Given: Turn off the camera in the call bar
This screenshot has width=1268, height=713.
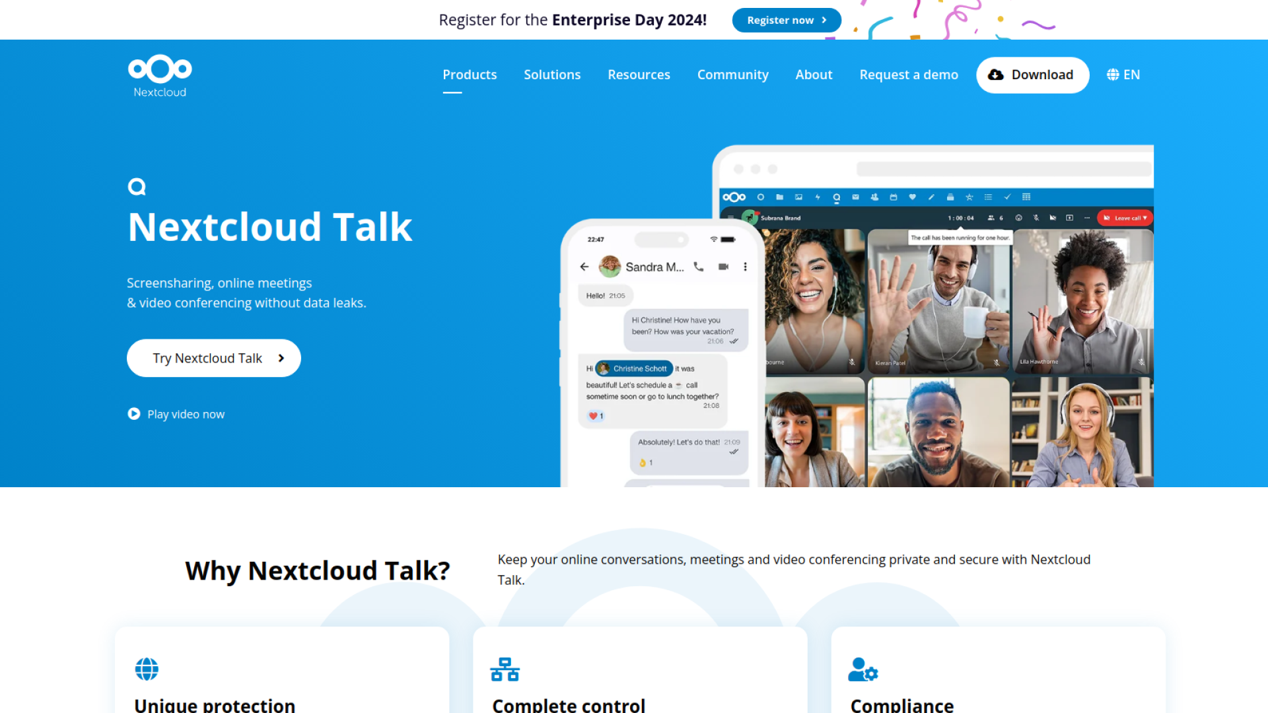Looking at the screenshot, I should pyautogui.click(x=1053, y=218).
